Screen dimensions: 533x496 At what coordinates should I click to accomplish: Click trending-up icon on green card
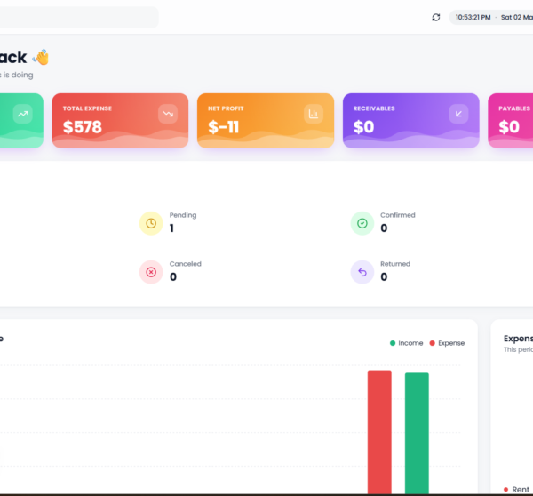(23, 114)
